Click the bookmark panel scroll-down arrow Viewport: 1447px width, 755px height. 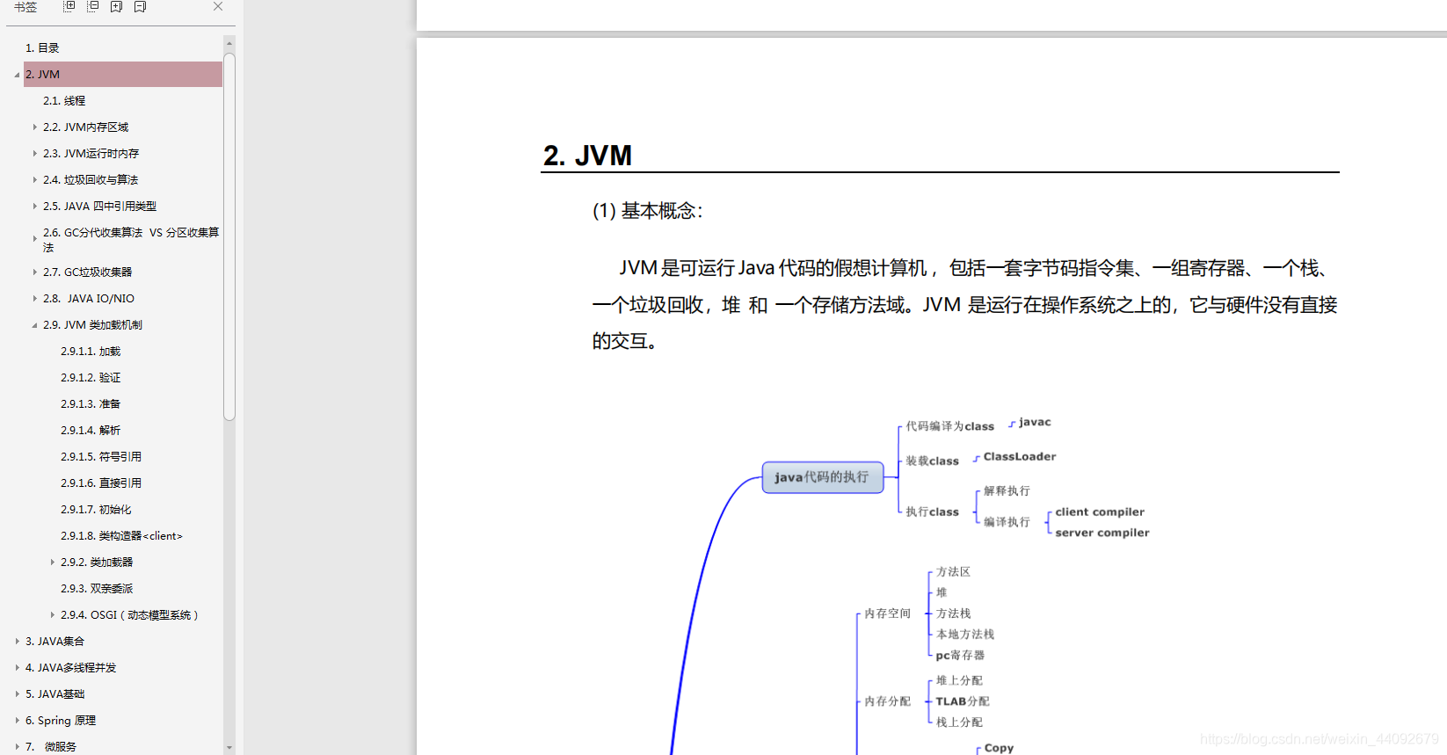[x=229, y=748]
